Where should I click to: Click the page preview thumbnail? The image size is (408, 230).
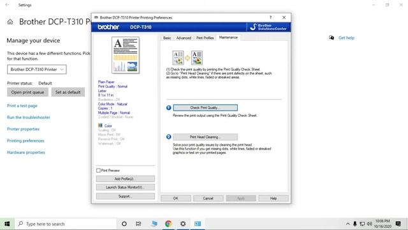pos(126,55)
